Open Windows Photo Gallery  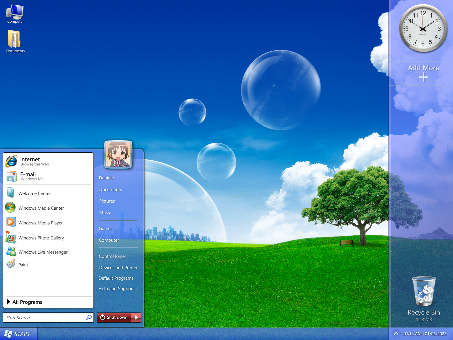click(x=41, y=238)
